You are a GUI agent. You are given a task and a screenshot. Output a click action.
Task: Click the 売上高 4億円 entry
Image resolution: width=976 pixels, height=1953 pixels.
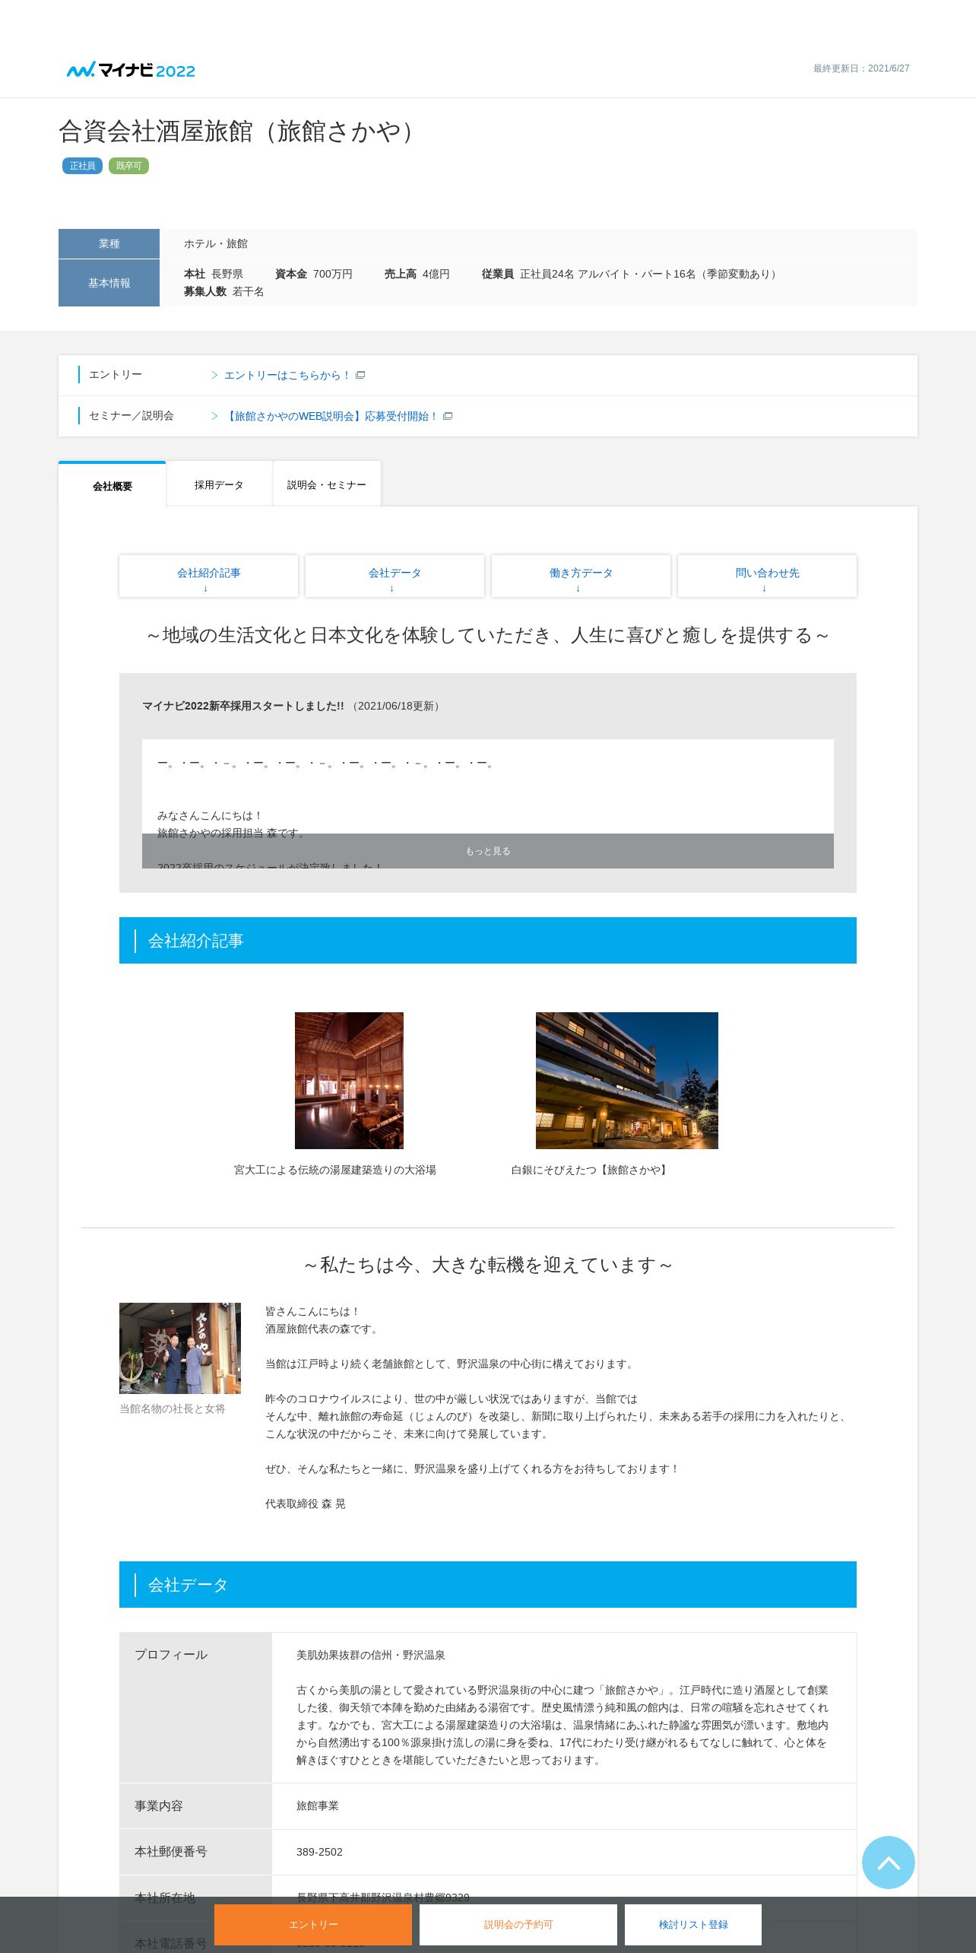click(x=417, y=274)
